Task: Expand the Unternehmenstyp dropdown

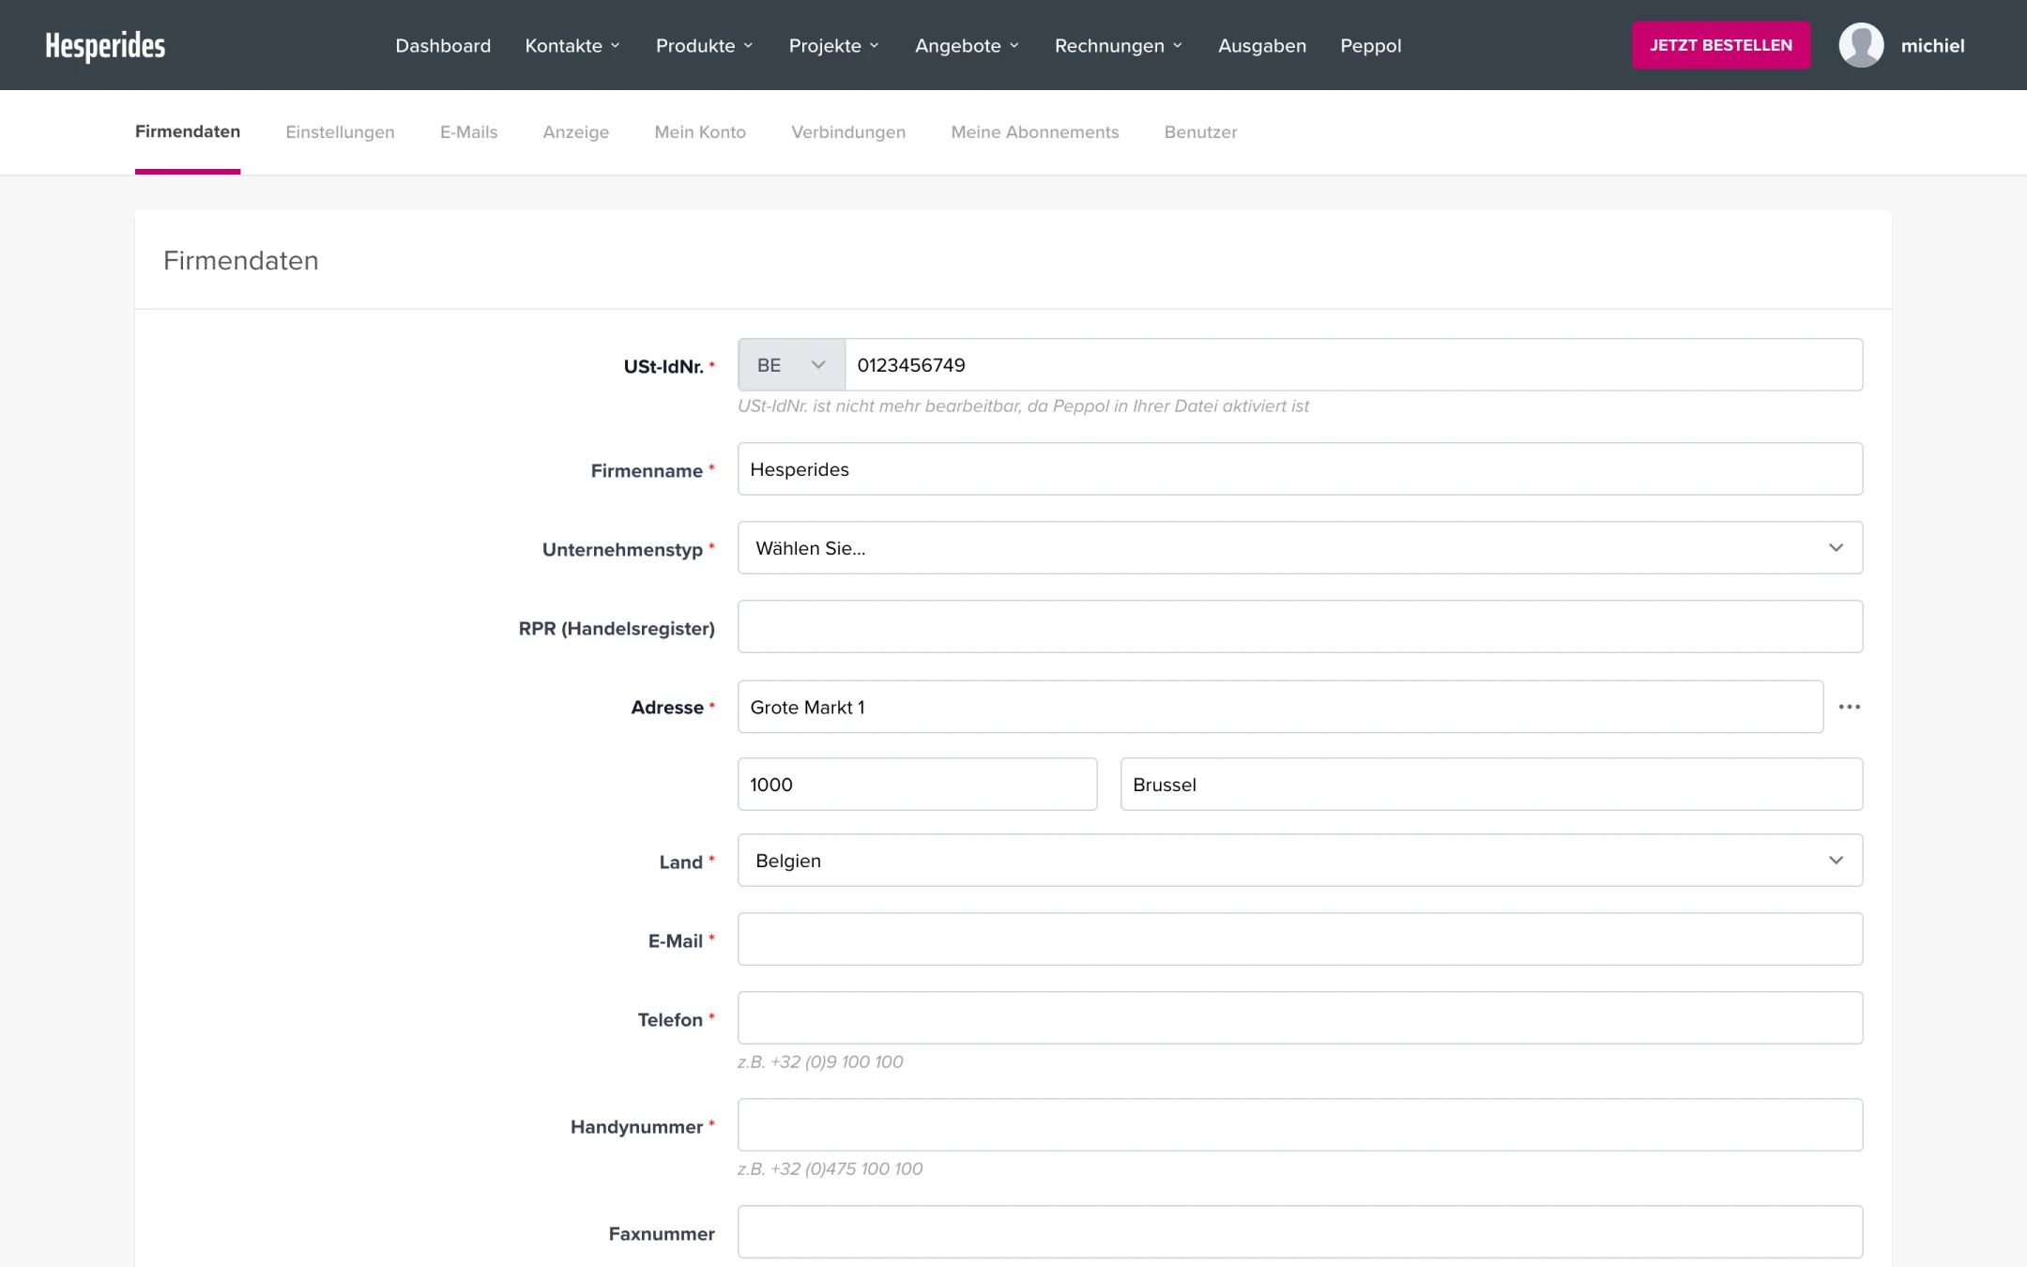Action: click(x=1300, y=548)
